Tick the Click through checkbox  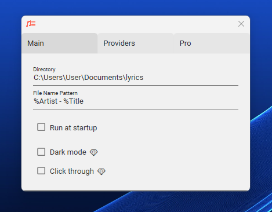point(41,171)
